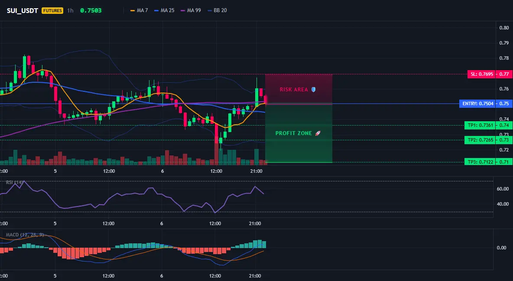Viewport: 513px width, 281px height.
Task: Toggle the BB 20 legend item
Action: click(217, 10)
